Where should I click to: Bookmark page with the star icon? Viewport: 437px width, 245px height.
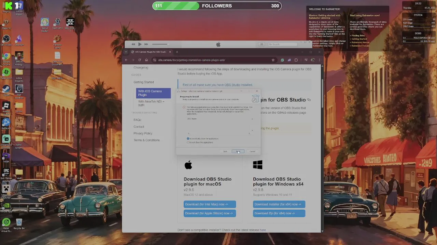coord(273,60)
